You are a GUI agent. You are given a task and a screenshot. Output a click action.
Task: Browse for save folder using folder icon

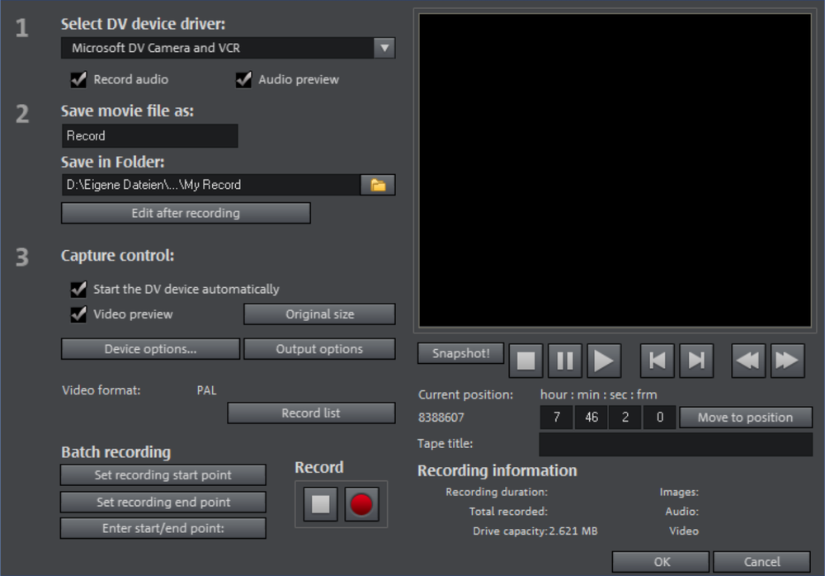(x=378, y=185)
